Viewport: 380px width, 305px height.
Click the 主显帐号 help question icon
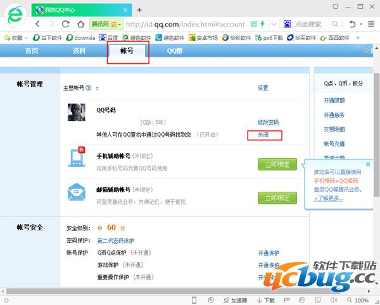click(89, 87)
